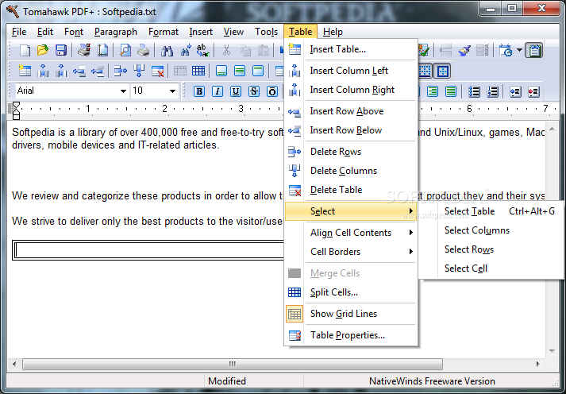This screenshot has width=566, height=394.
Task: Click the paintbrush format painter toolbar icon
Action: click(x=464, y=50)
